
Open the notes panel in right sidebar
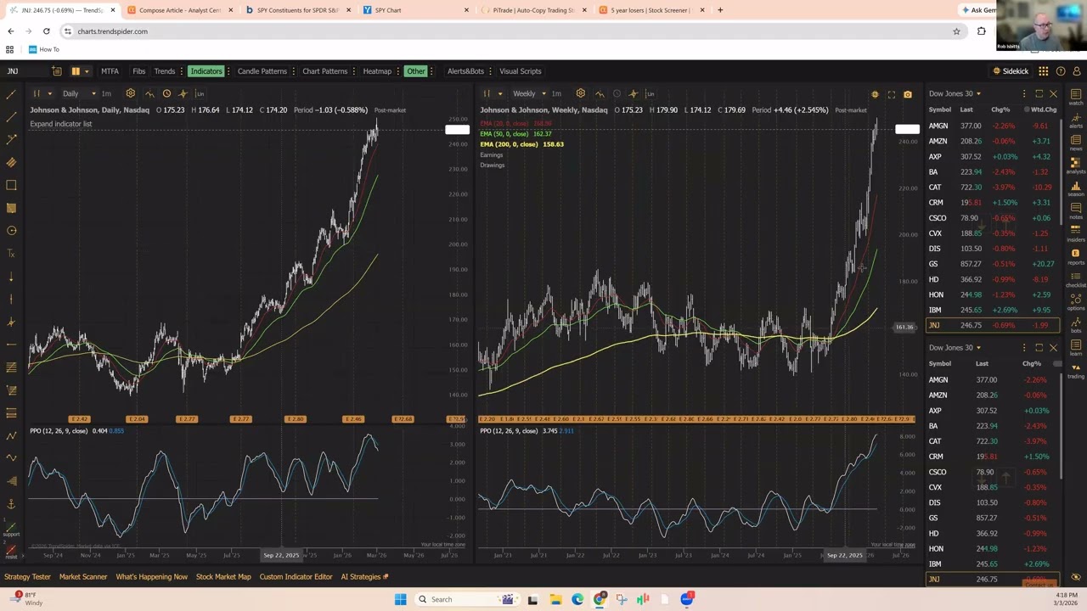point(1075,211)
